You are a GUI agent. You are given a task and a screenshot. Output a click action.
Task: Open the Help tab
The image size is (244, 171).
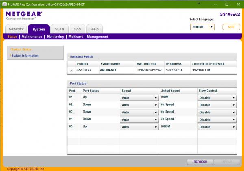pyautogui.click(x=95, y=29)
